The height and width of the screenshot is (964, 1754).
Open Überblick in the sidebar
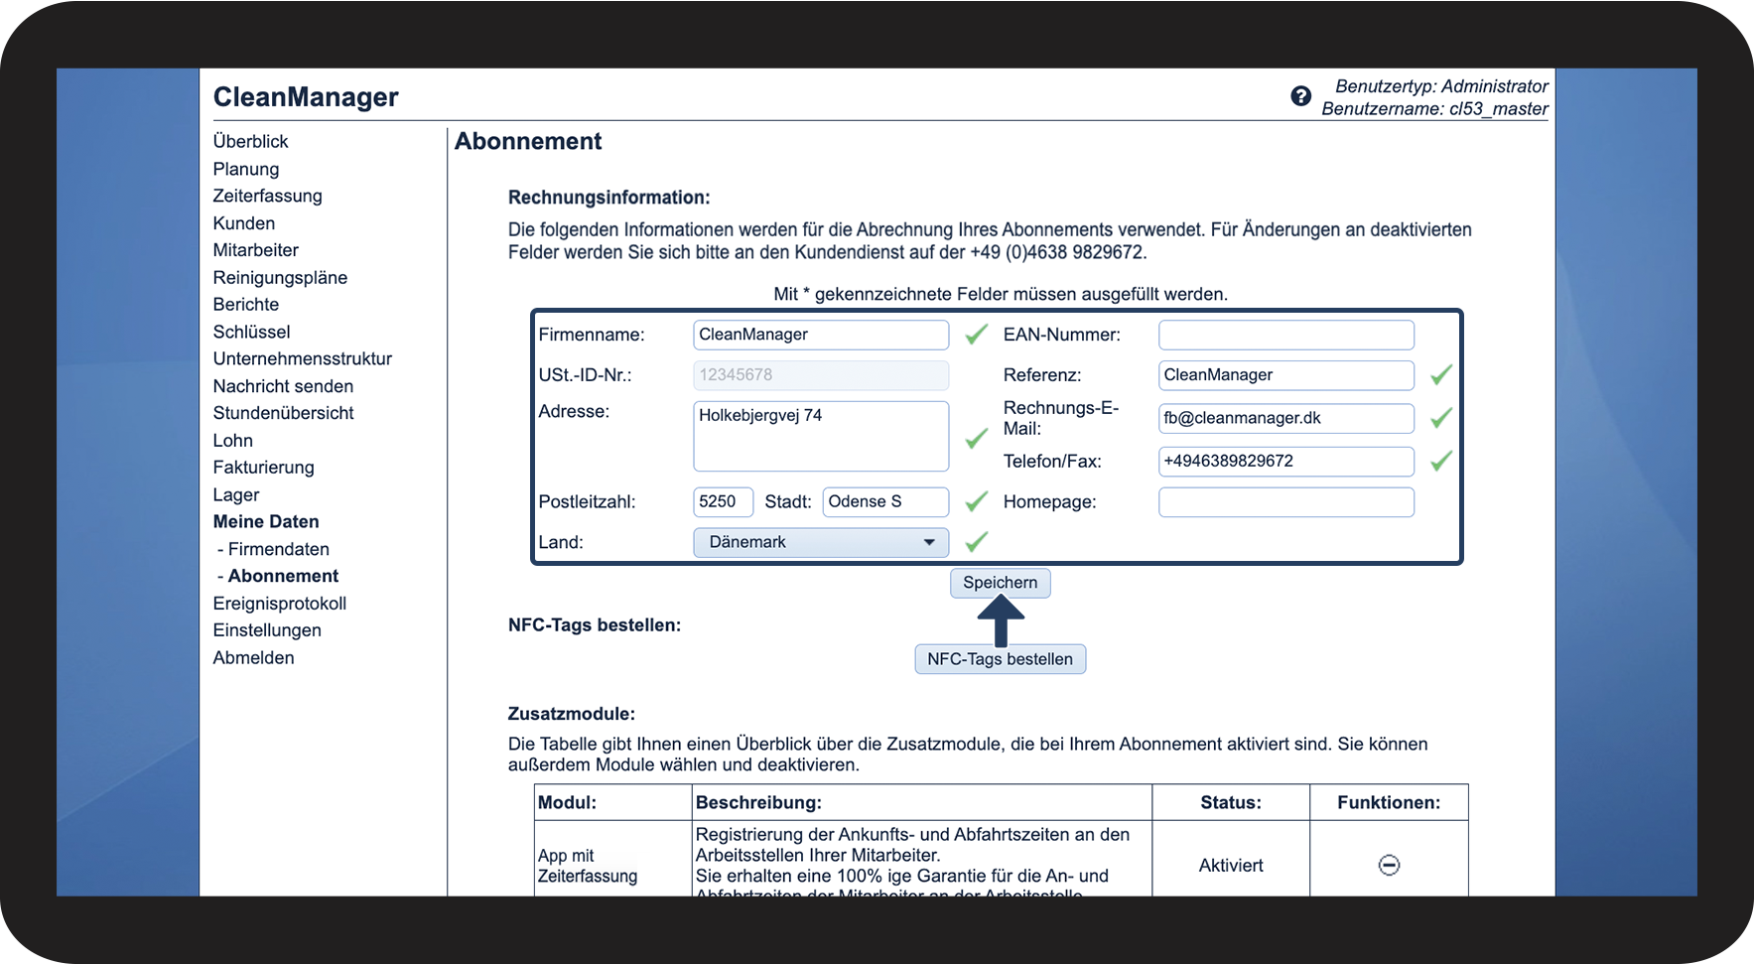click(x=250, y=141)
